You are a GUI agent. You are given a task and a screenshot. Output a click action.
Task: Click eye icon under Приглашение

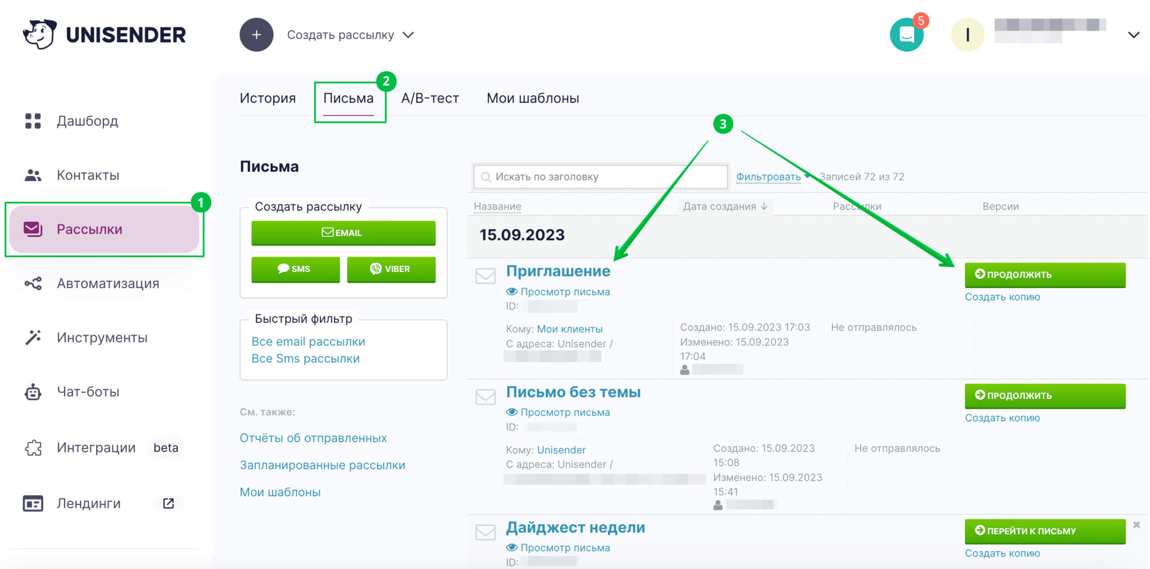point(512,292)
